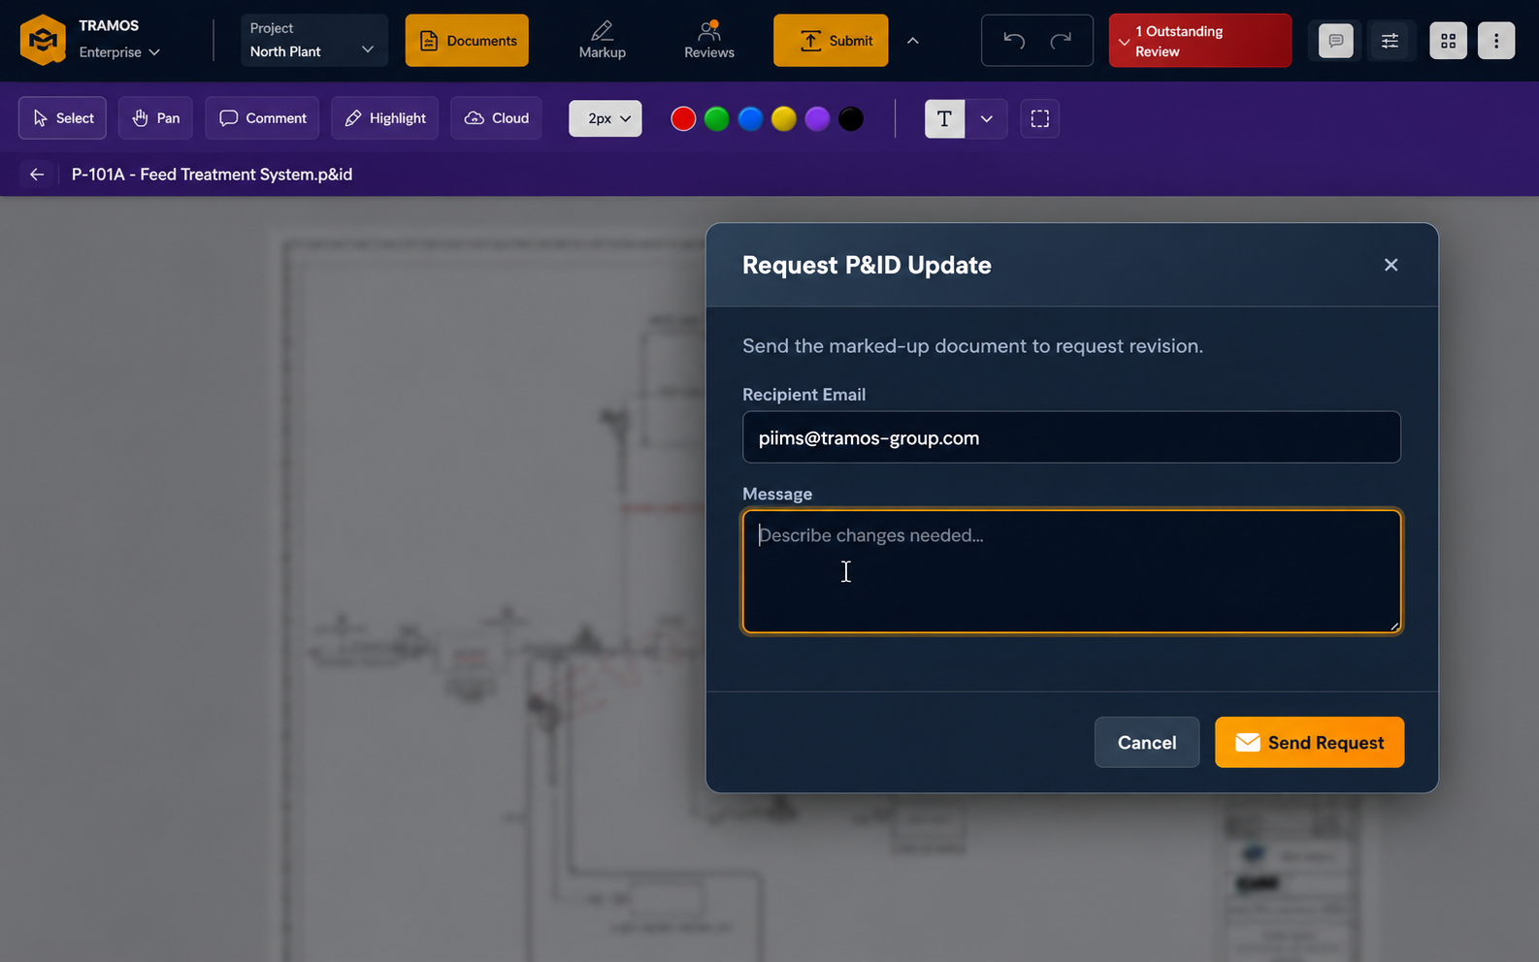Expand the 1 Outstanding Review banner

tap(1199, 41)
